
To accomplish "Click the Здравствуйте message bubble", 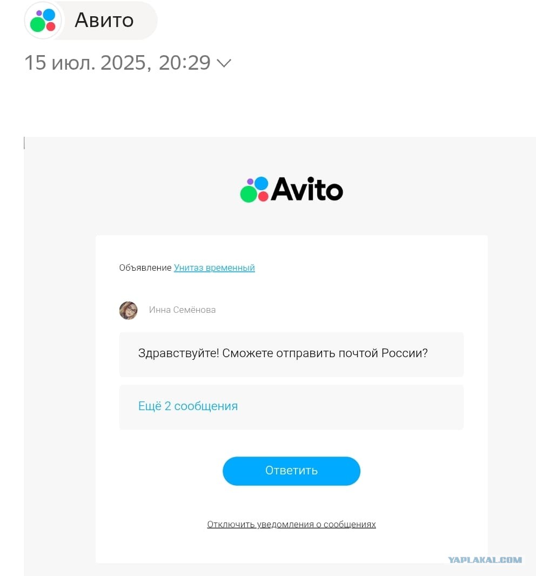I will coord(291,354).
